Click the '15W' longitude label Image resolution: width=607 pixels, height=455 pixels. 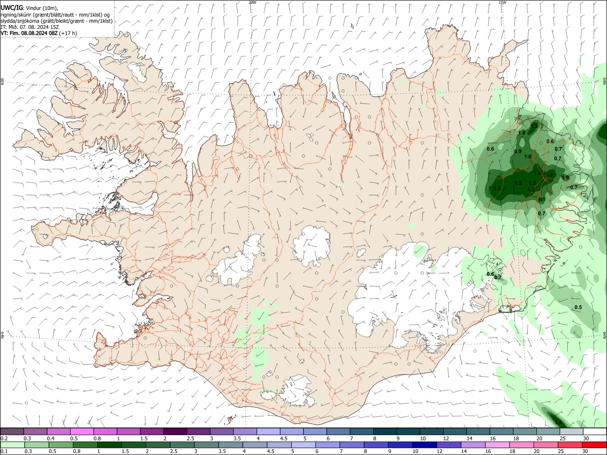click(x=502, y=2)
